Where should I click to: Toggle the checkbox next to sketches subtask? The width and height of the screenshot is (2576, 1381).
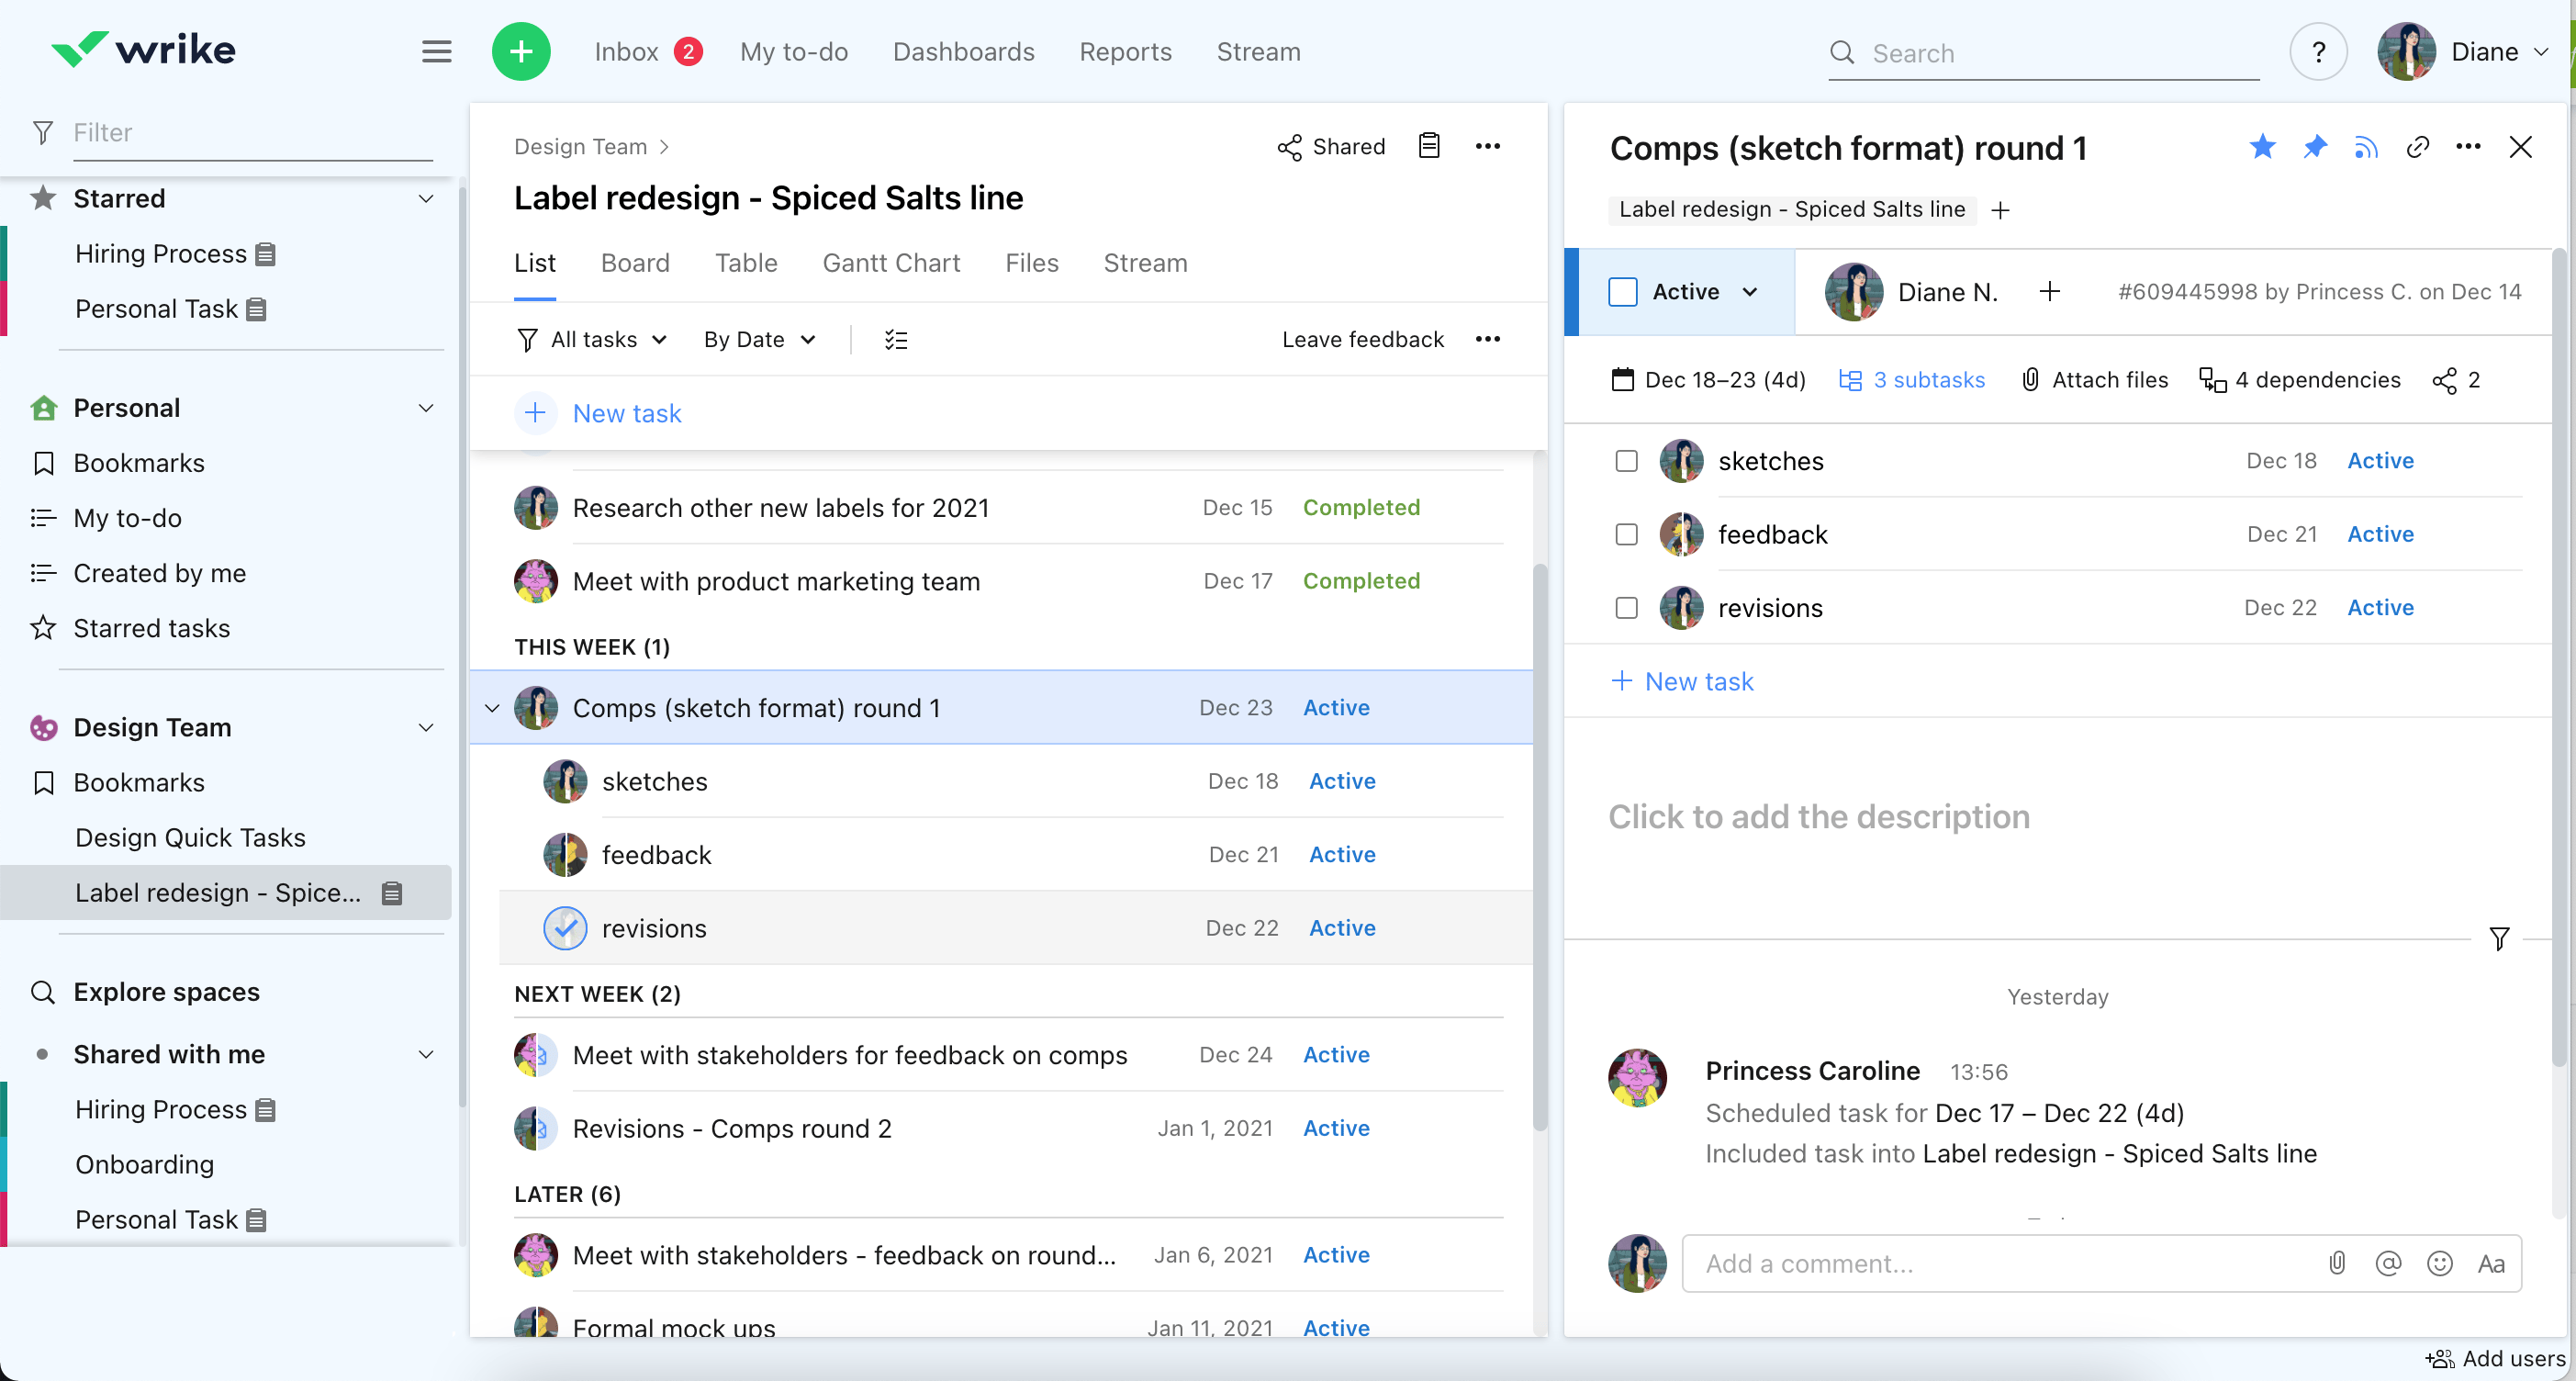pyautogui.click(x=1627, y=460)
